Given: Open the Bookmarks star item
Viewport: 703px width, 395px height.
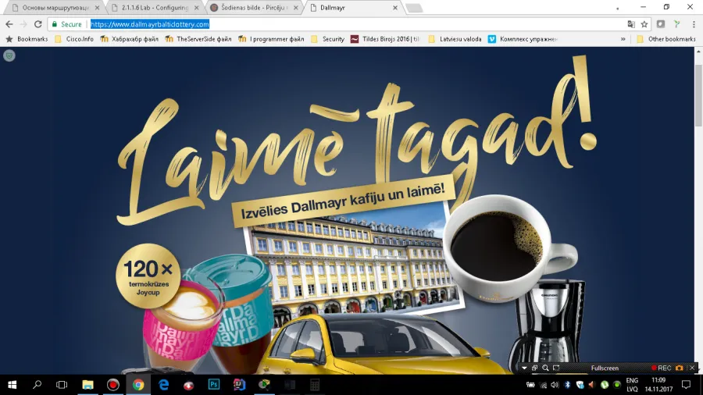Looking at the screenshot, I should point(27,39).
